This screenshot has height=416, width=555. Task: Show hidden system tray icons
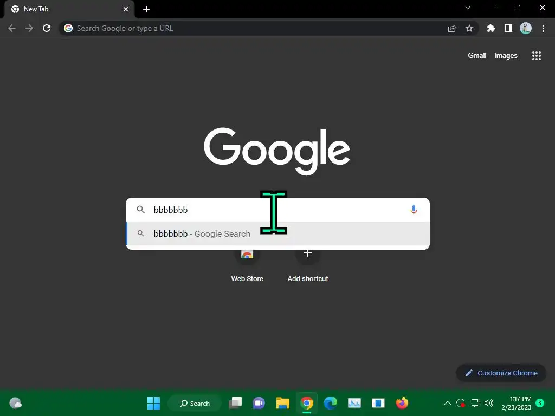(447, 403)
